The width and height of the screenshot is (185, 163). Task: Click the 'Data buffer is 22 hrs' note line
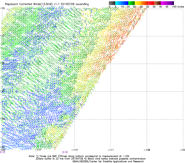(90, 159)
